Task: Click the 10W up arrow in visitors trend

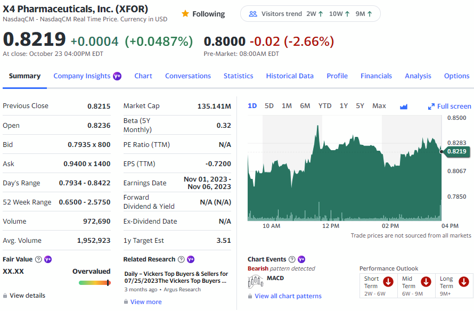Action: pos(347,14)
